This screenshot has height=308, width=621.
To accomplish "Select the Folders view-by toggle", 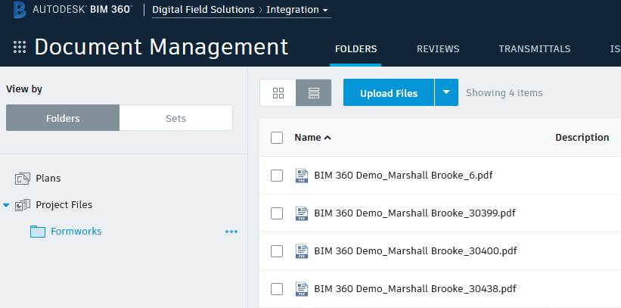I will coord(63,118).
